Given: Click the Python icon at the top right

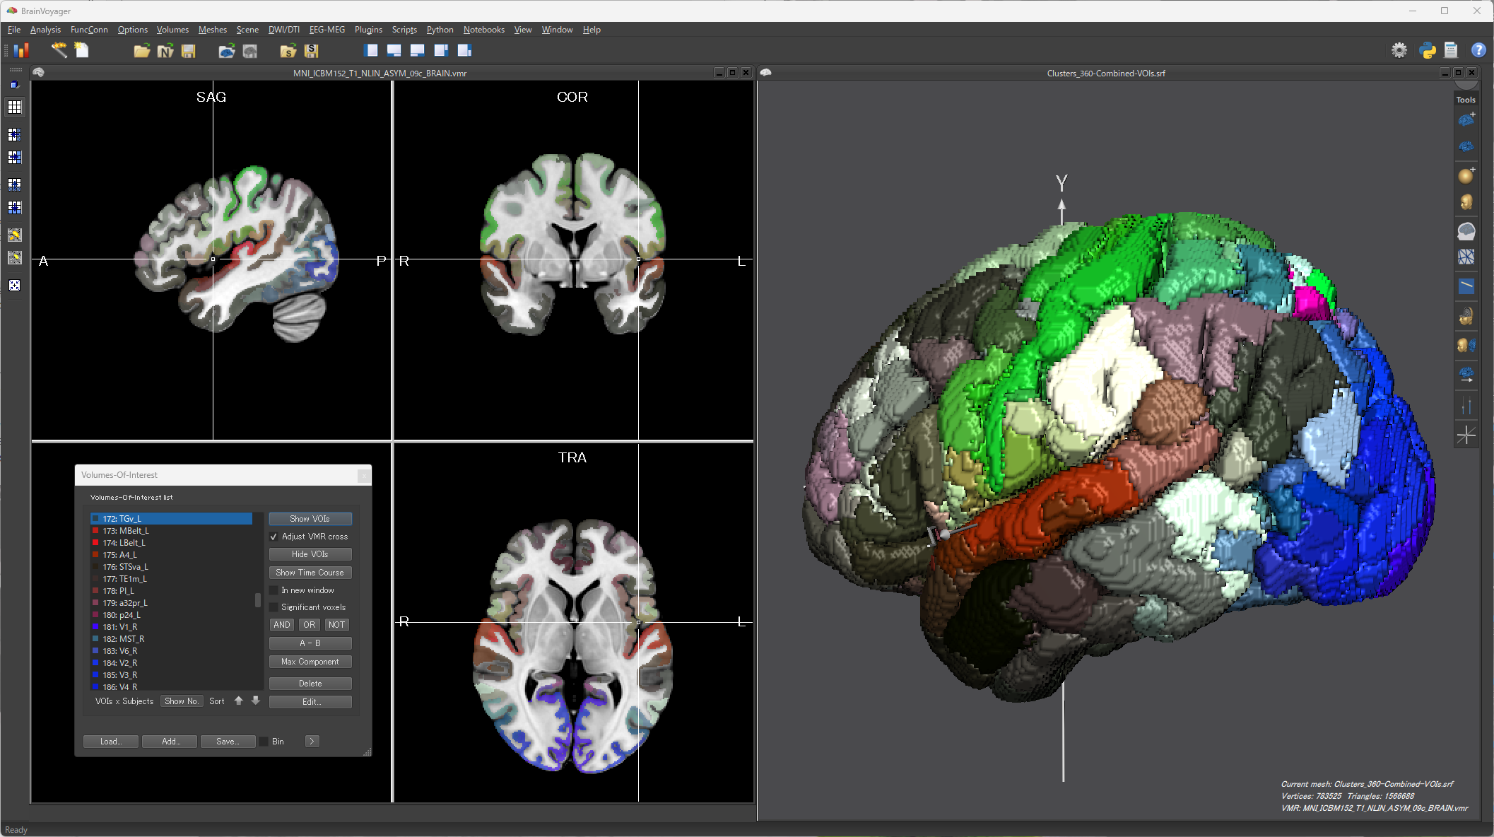Looking at the screenshot, I should click(1428, 50).
